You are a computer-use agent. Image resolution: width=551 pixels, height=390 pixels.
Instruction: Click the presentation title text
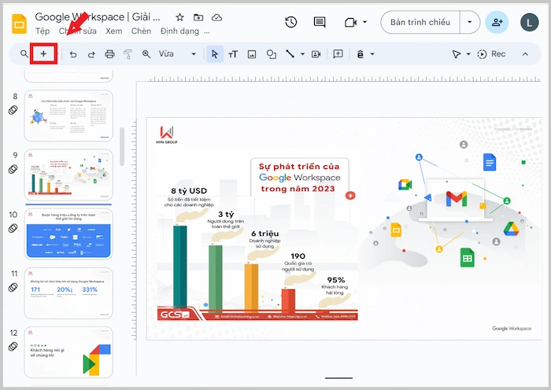tap(98, 17)
